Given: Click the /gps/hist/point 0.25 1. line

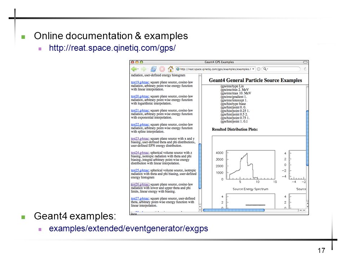Looking at the screenshot, I should pyautogui.click(x=235, y=111).
